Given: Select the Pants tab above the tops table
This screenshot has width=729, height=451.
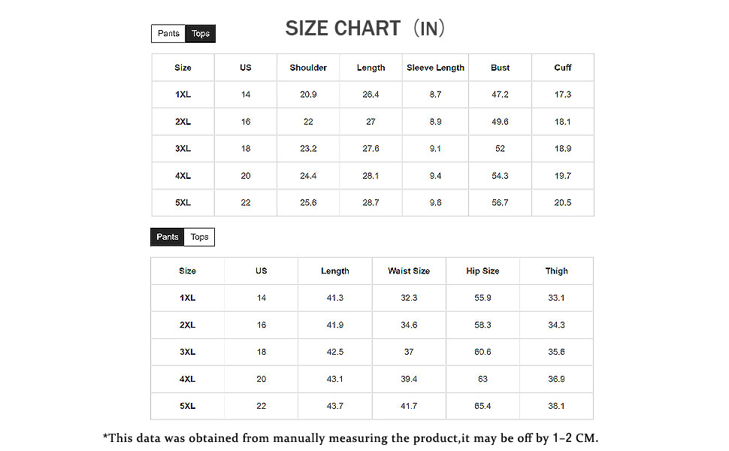Looking at the screenshot, I should click(x=168, y=34).
